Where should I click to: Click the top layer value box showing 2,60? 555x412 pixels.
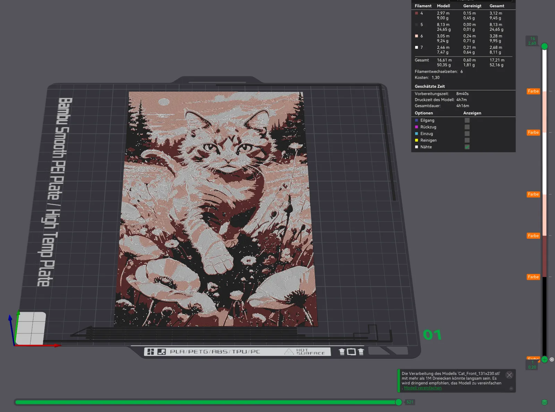[x=532, y=41]
